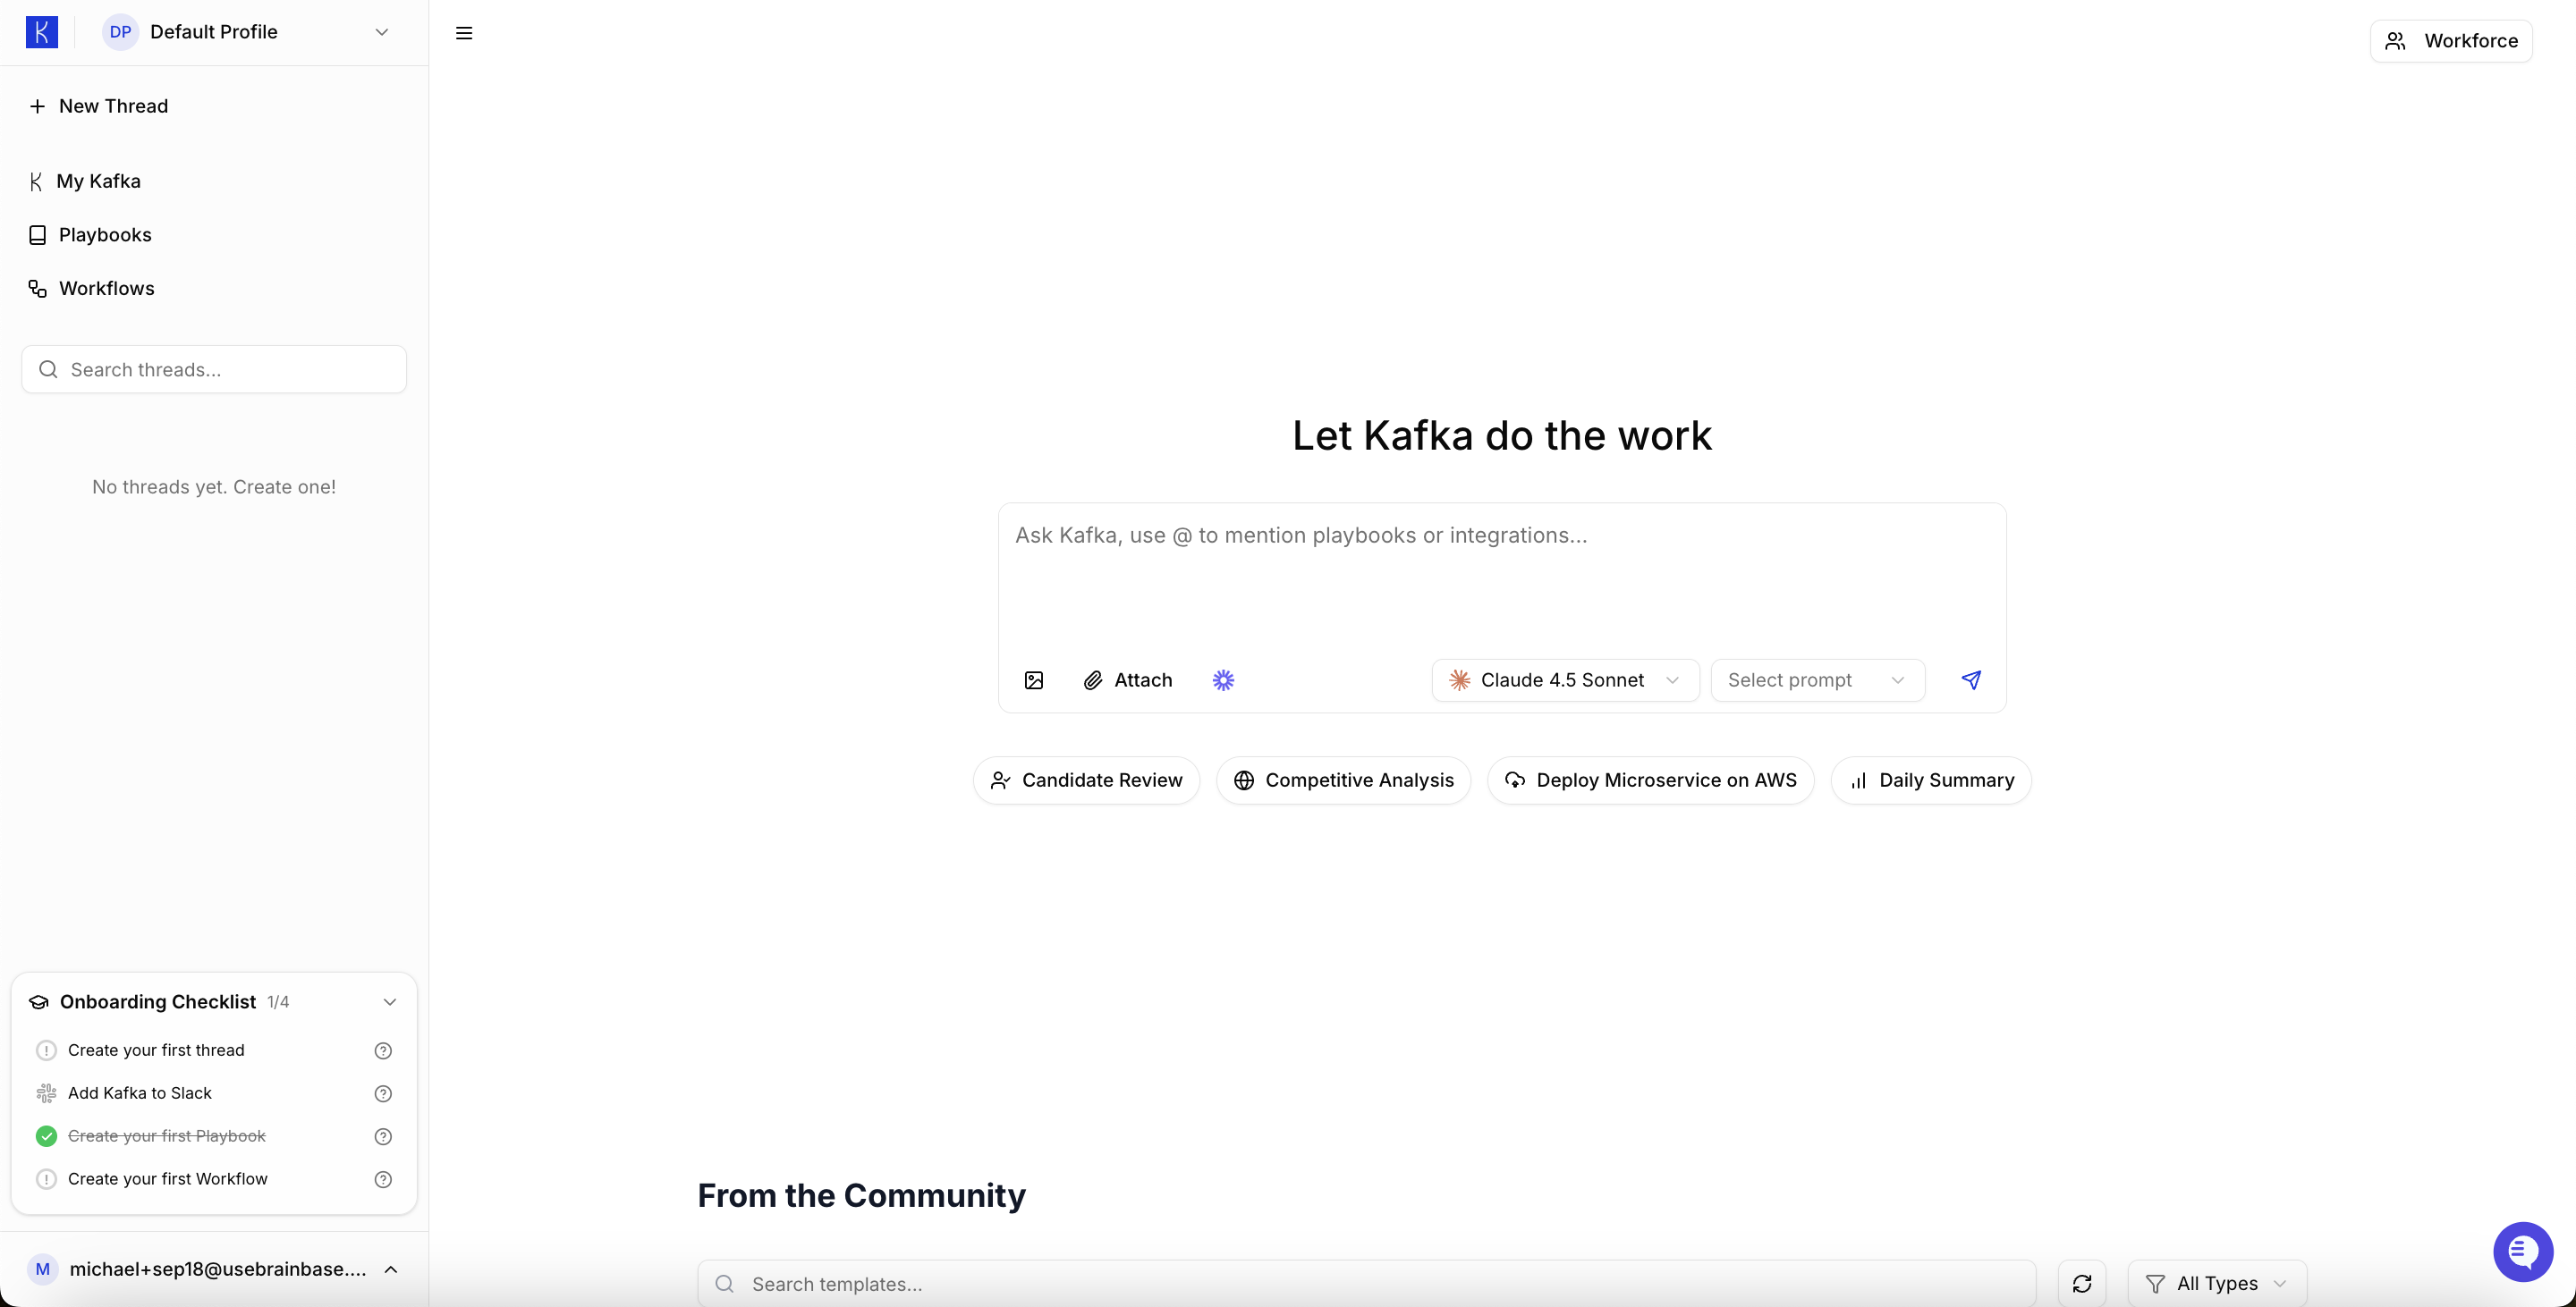2576x1307 pixels.
Task: Open the Select prompt dropdown
Action: [1817, 679]
